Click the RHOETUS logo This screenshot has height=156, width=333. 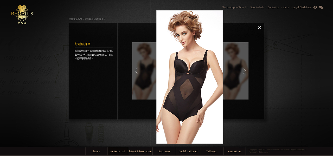pos(22,15)
